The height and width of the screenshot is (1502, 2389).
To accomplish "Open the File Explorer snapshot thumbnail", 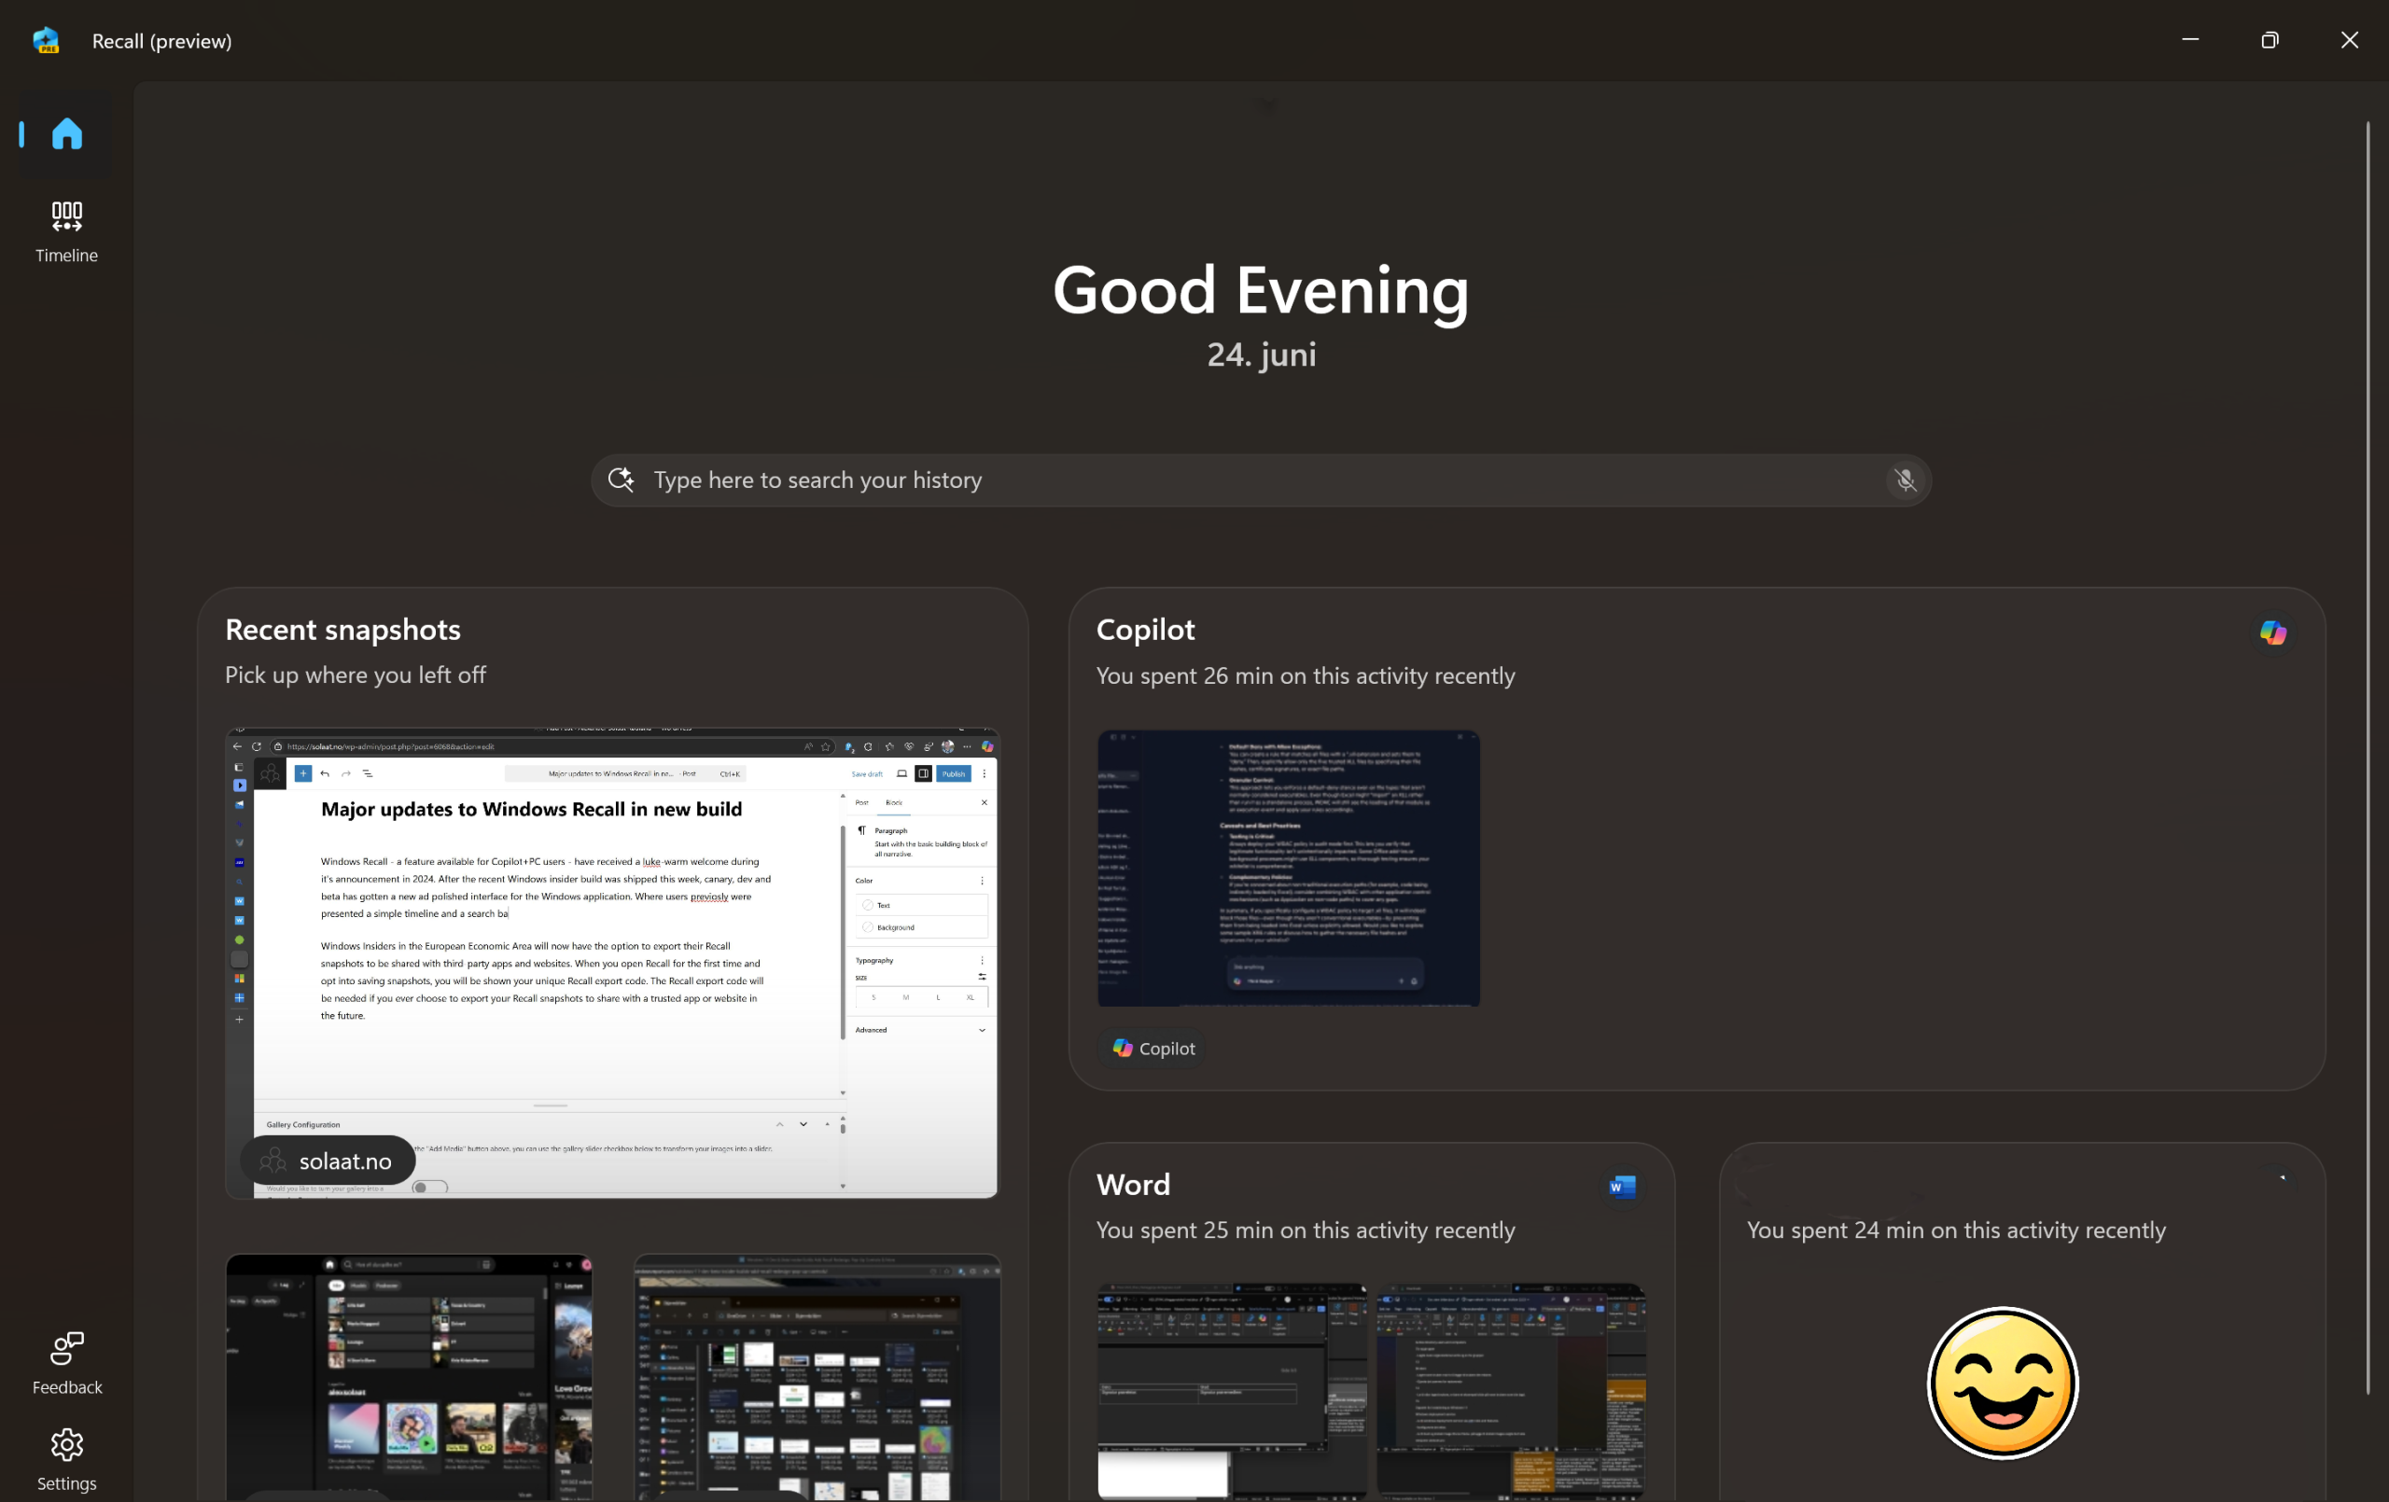I will (x=817, y=1377).
